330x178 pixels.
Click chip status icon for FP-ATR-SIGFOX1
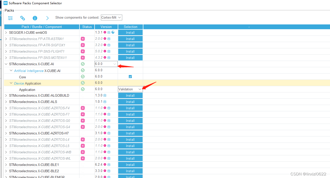pyautogui.click(x=83, y=45)
